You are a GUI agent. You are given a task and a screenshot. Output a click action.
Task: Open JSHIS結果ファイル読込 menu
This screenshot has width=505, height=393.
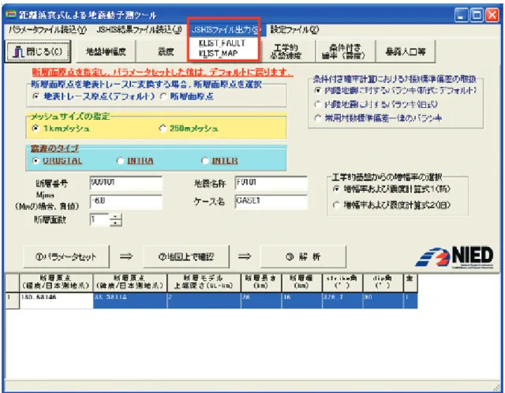(x=139, y=30)
